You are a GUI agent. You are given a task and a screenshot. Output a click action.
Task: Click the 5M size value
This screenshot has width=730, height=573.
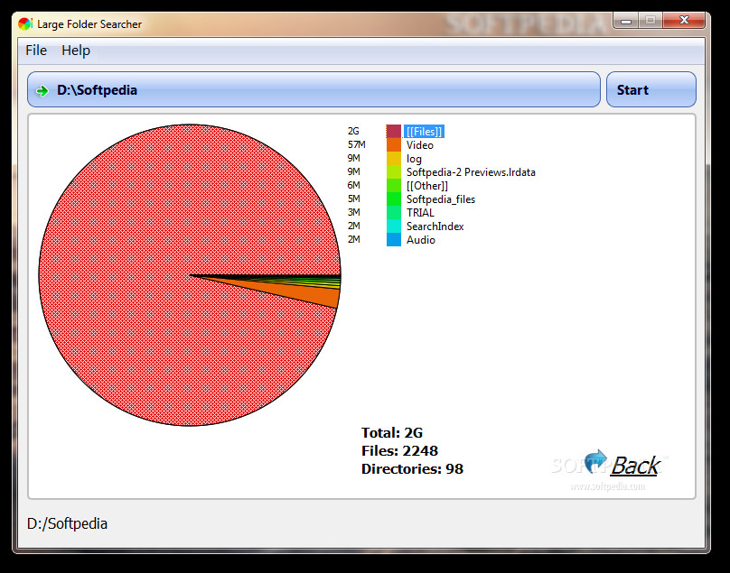[x=354, y=199]
